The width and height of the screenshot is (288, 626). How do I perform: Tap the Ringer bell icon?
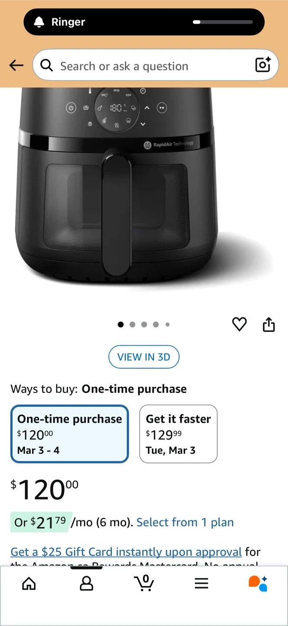pyautogui.click(x=39, y=22)
